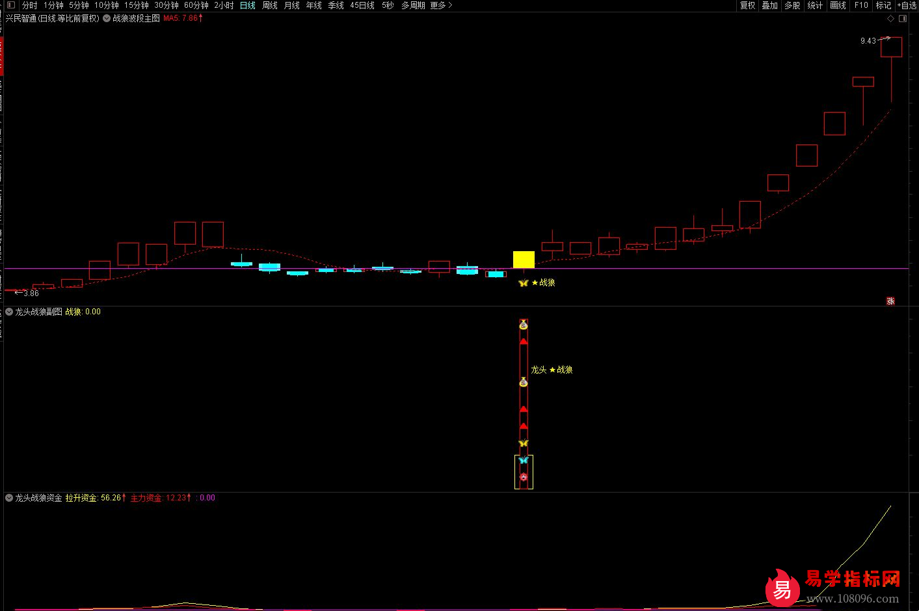Click the top money bag signal icon
The height and width of the screenshot is (611, 919).
[524, 325]
